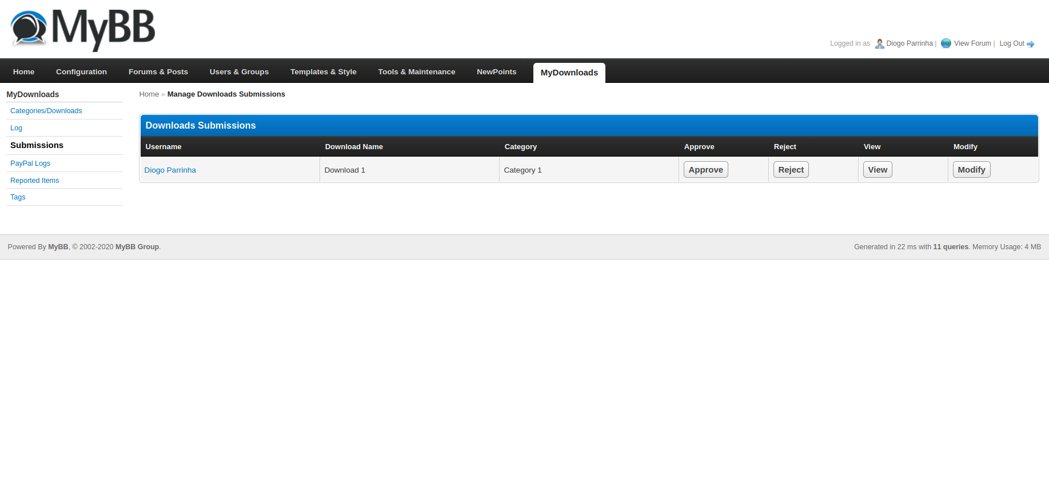Screen dimensions: 1049x495
Task: Open the MyBB Group footer link
Action: (137, 247)
